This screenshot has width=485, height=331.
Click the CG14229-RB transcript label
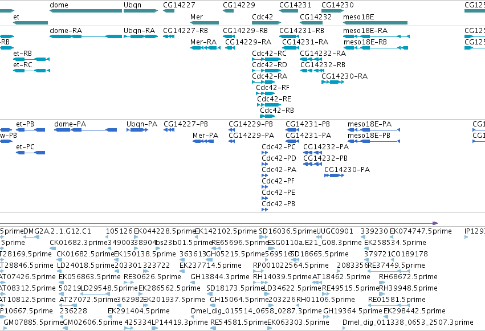245,31
